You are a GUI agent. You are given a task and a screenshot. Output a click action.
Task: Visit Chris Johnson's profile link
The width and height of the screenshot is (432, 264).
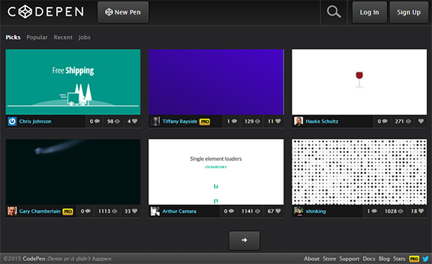point(35,122)
